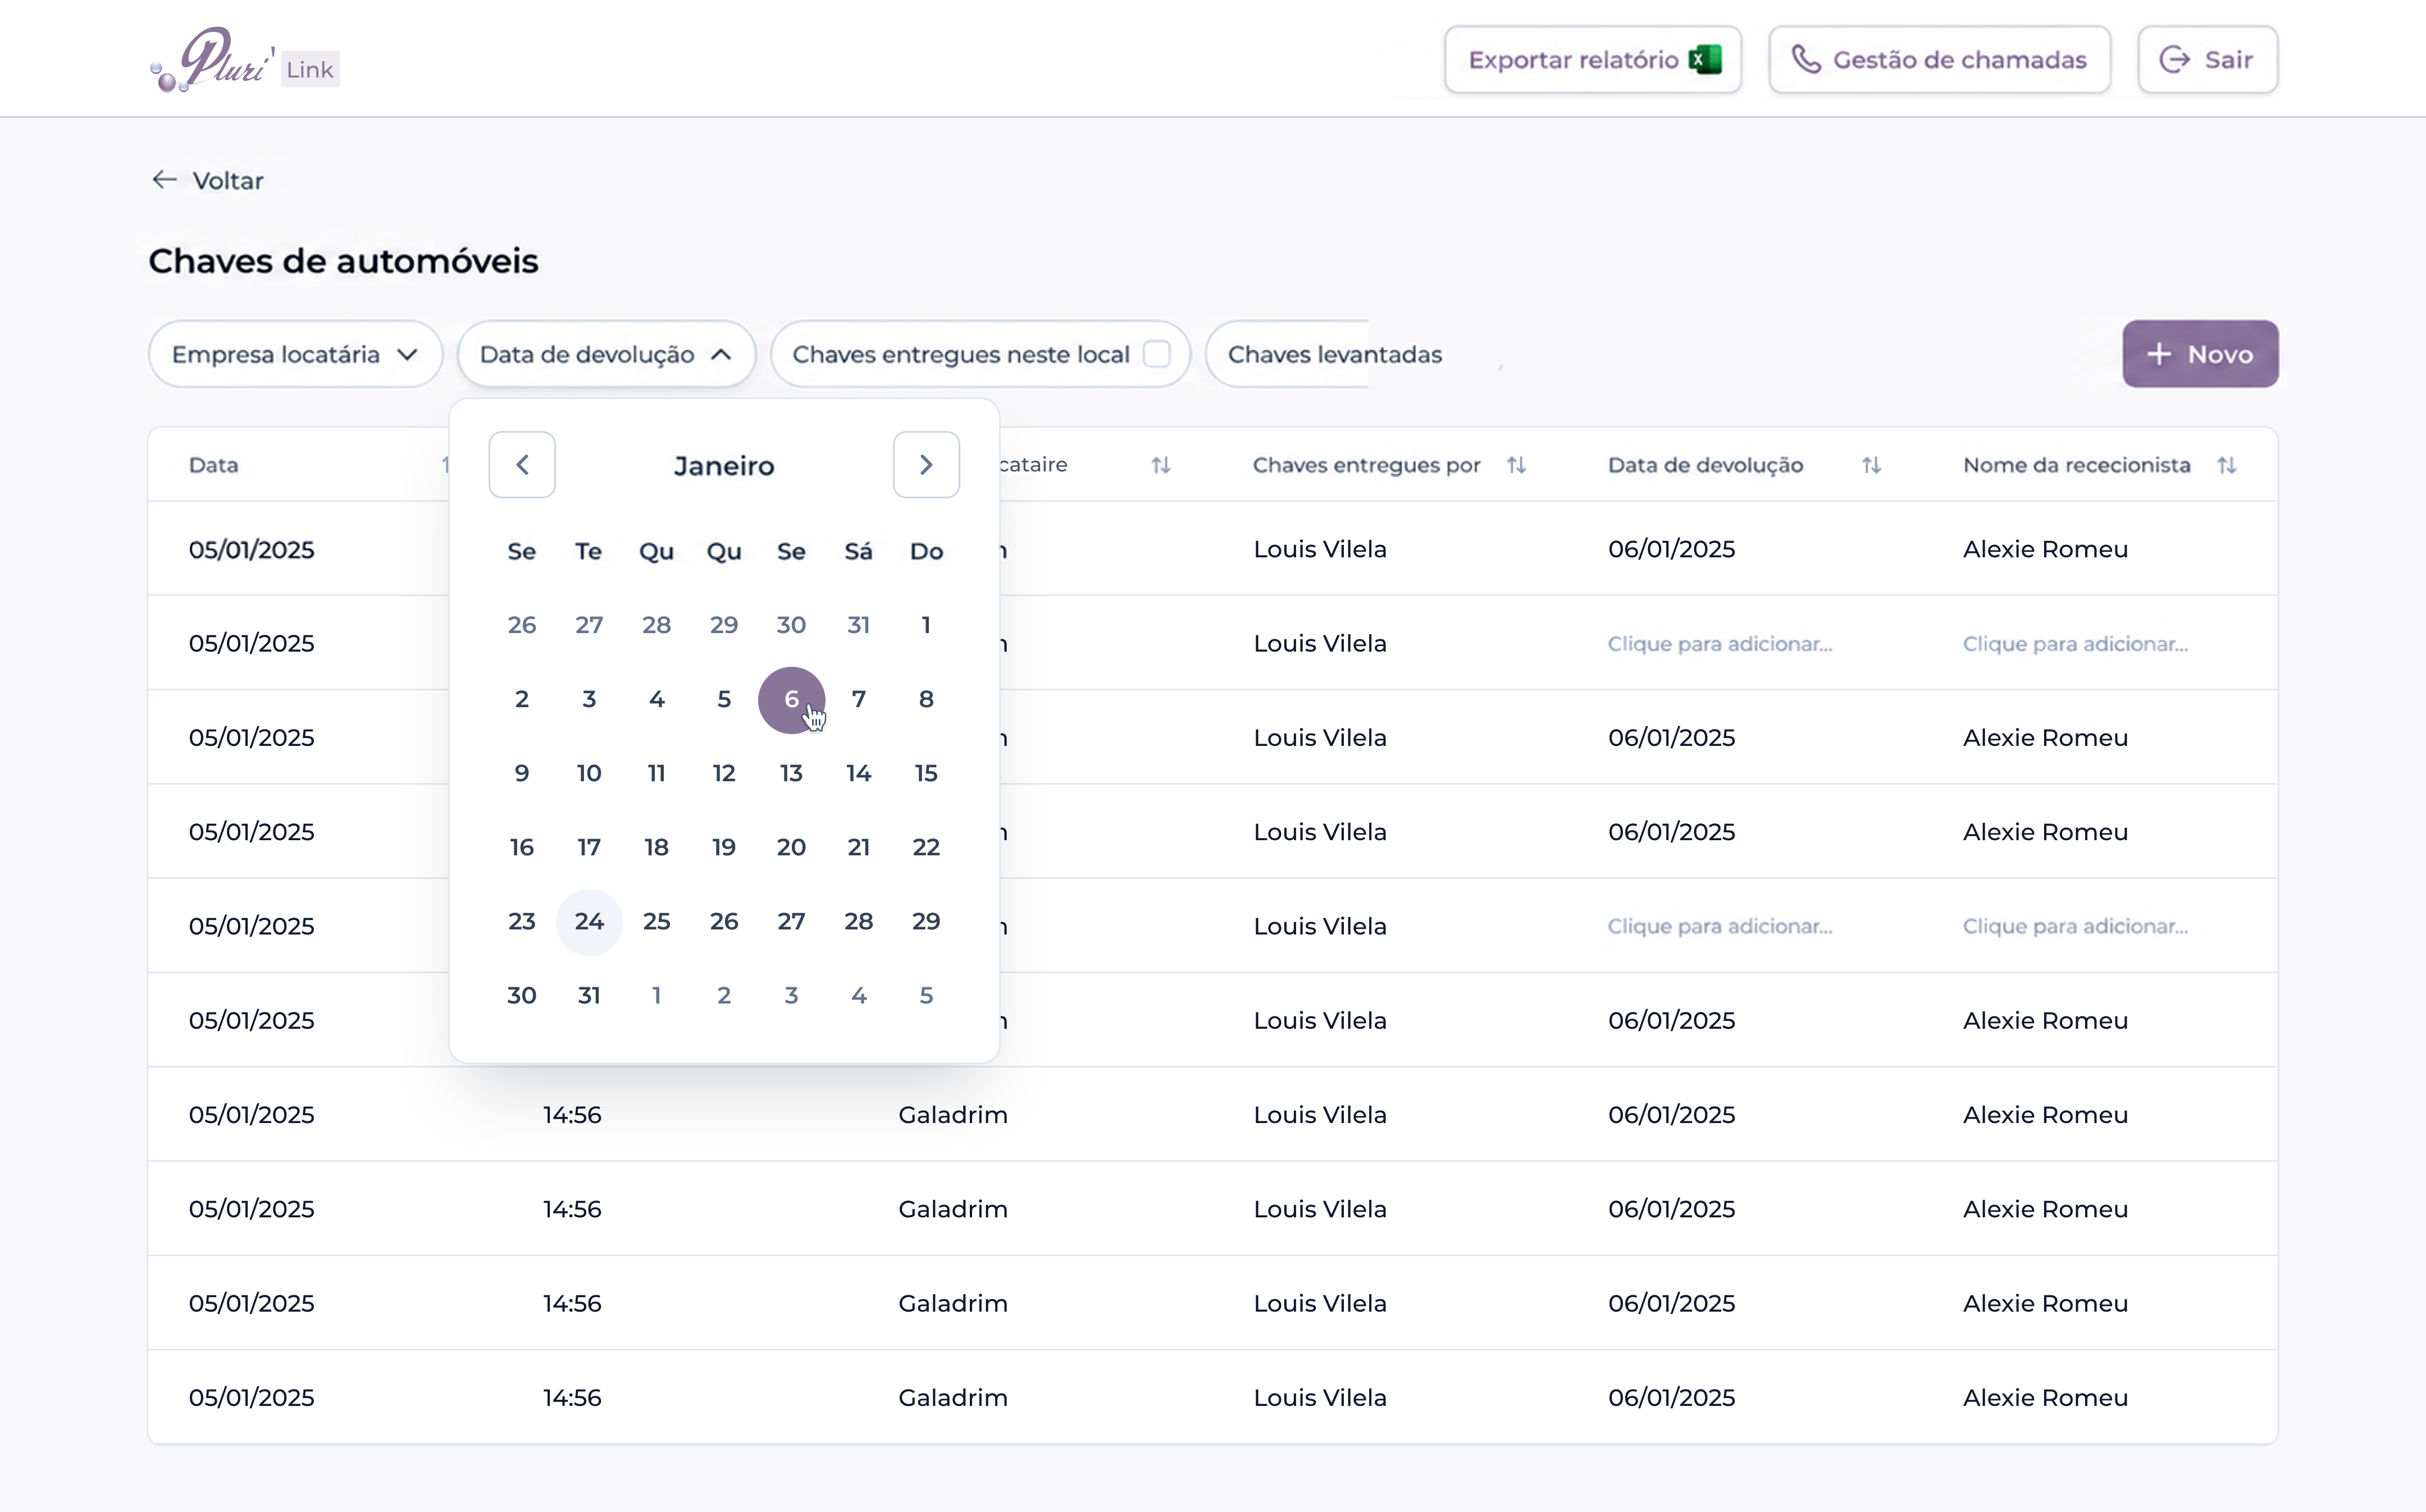Image resolution: width=2426 pixels, height=1512 pixels.
Task: Open Gestão de chamadas
Action: 1939,60
